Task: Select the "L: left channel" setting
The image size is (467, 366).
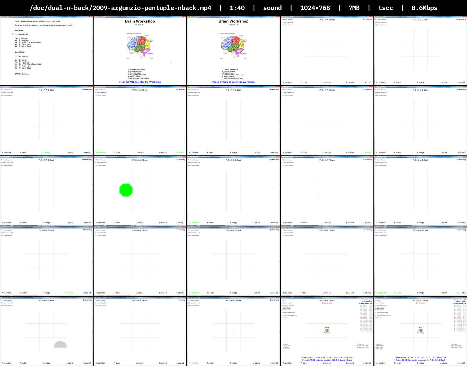Action: pos(21,34)
